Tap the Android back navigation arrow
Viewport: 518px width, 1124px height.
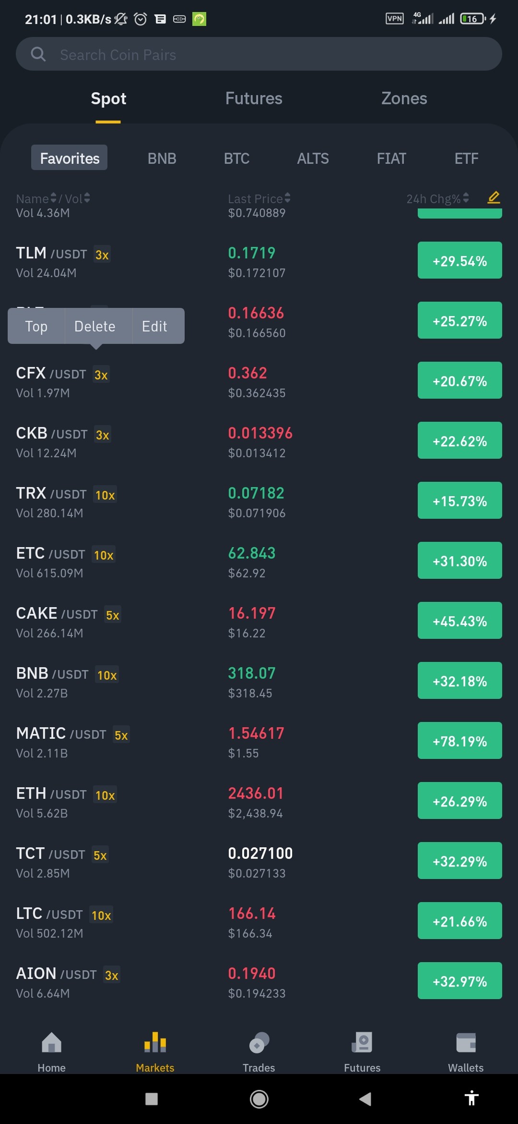tap(365, 1099)
